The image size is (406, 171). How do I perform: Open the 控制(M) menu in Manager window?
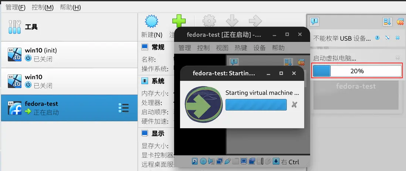(x=43, y=7)
